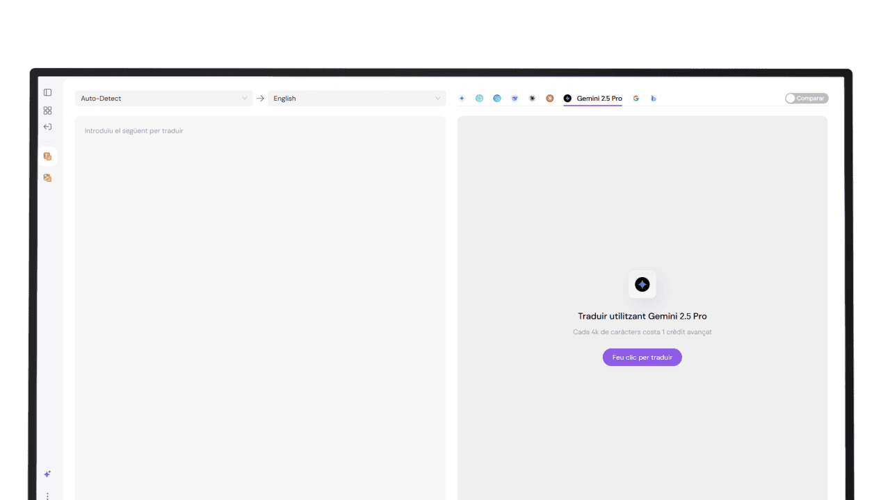The height and width of the screenshot is (500, 890).
Task: Click the swap languages arrow
Action: [260, 99]
